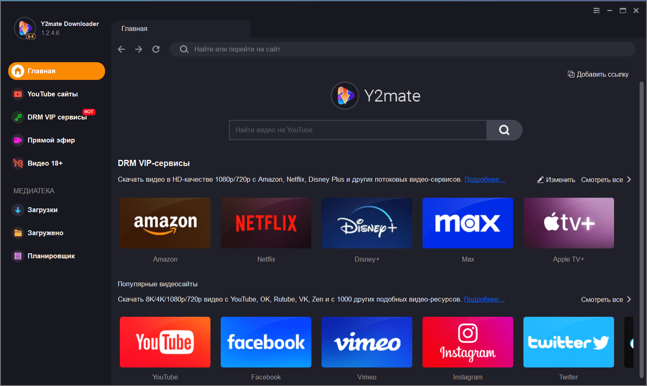Click the HOT badge on DRM VIP сервисы
647x386 pixels.
point(89,112)
